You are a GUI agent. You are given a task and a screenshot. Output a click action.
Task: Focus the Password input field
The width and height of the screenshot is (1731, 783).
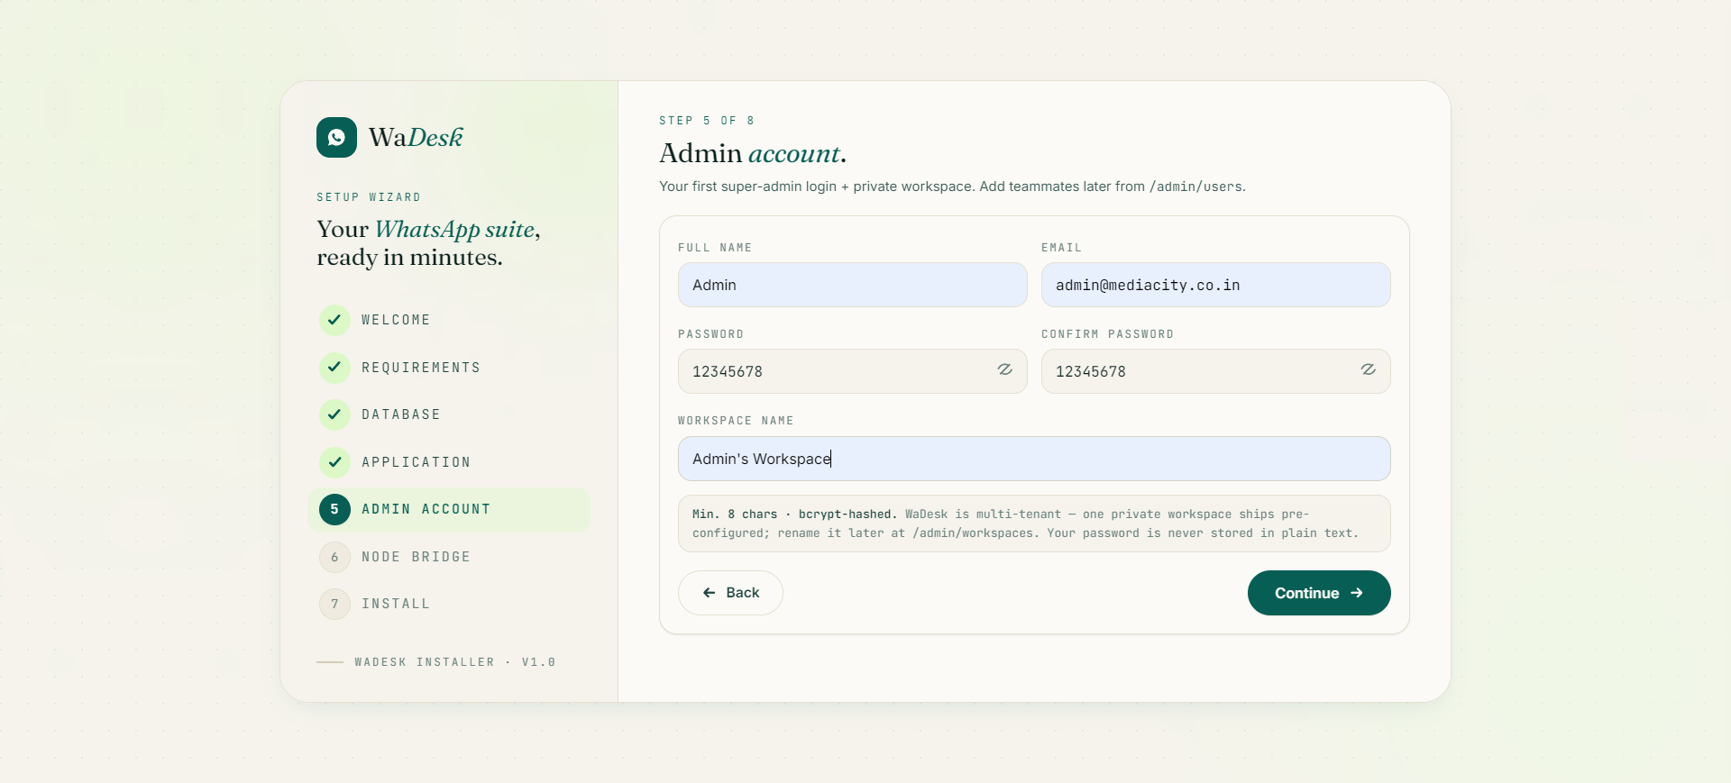click(853, 371)
